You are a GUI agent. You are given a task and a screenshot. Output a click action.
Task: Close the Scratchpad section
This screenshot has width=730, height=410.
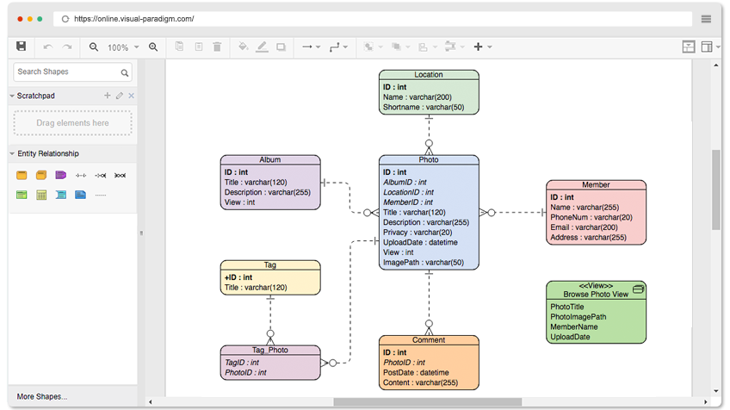coord(132,96)
